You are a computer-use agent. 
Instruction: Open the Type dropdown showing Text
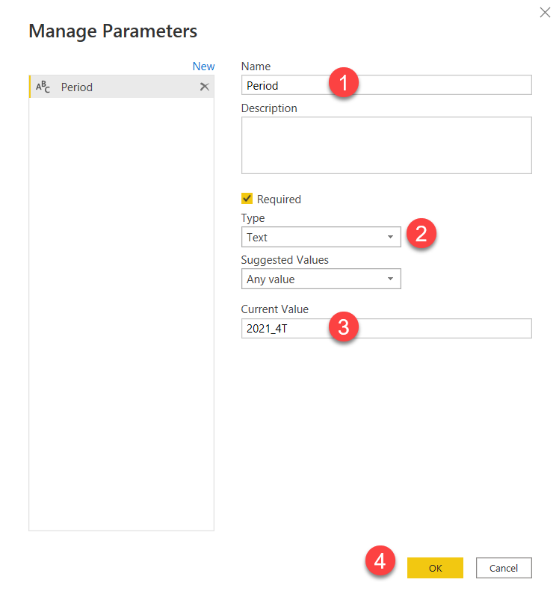pos(314,238)
